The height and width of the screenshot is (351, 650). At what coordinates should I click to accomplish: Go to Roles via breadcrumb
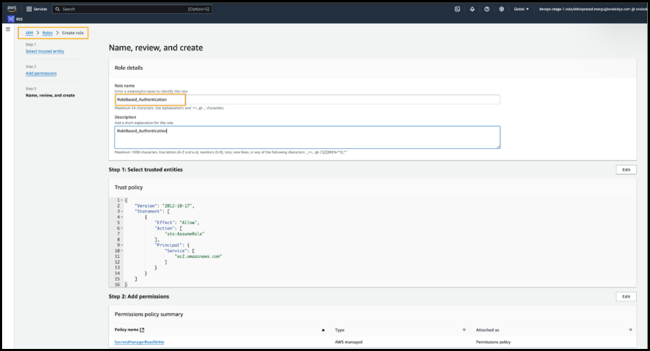click(x=47, y=33)
